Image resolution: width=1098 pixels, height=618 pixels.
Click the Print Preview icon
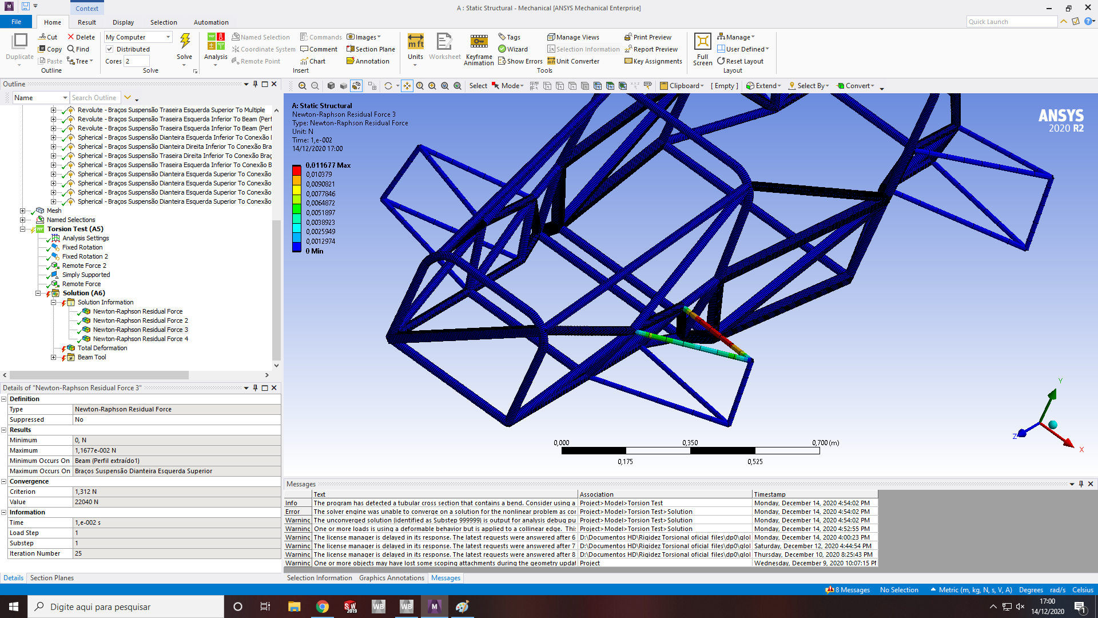[628, 37]
